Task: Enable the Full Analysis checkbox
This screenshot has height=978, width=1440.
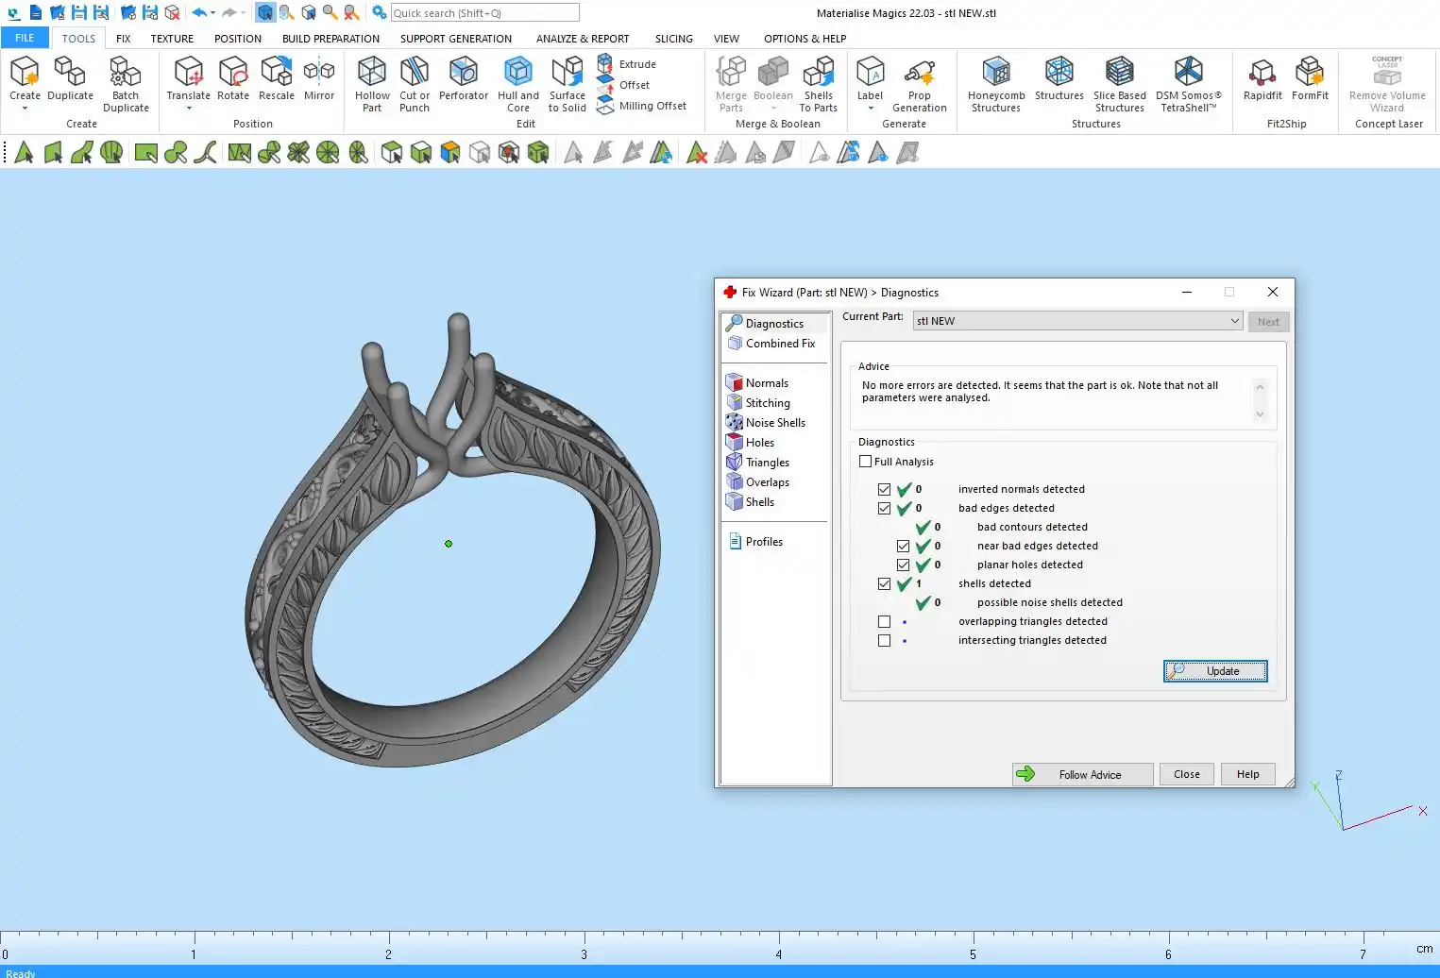Action: [866, 462]
